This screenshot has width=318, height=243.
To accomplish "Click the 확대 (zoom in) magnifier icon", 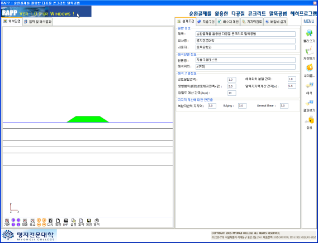I will [25, 221].
